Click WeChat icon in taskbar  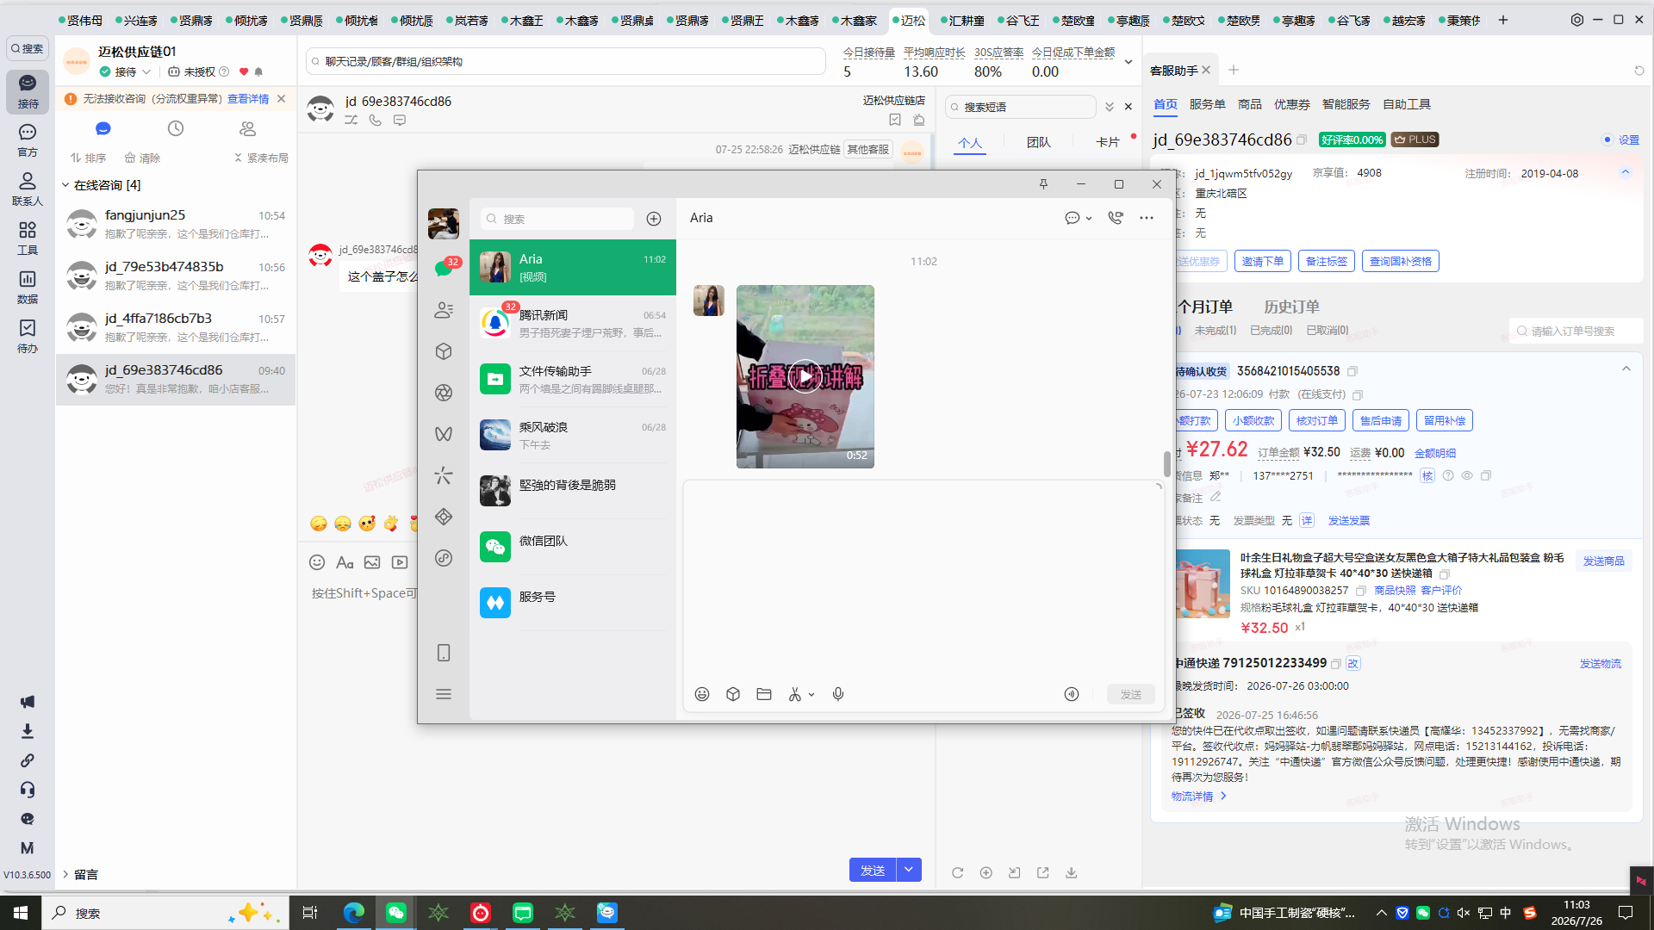[x=396, y=913]
